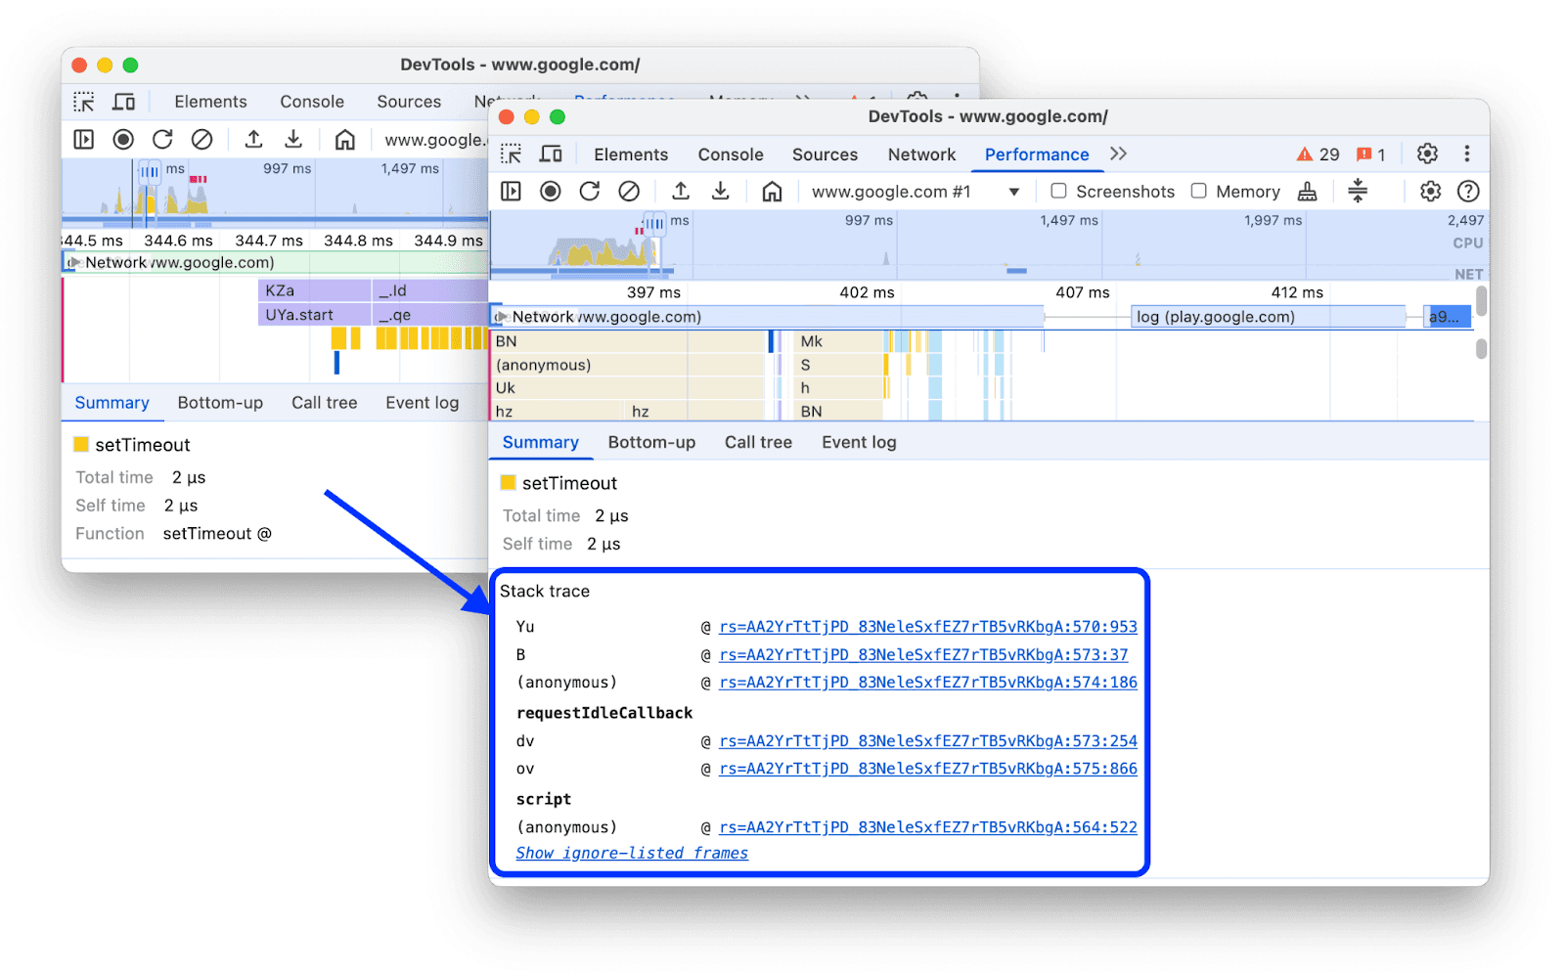Screen dimensions: 1565x974
Task: Collapse the Network track in the timeline
Action: (501, 316)
